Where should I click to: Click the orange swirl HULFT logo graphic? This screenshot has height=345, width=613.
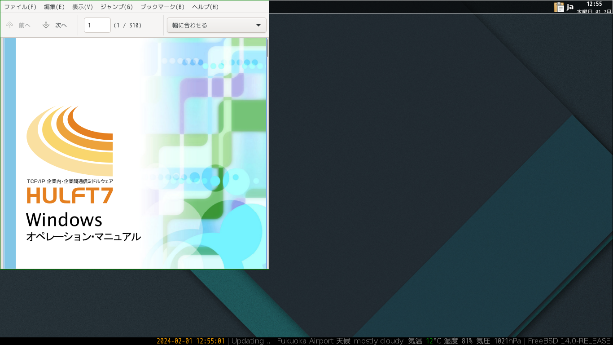[x=70, y=141]
